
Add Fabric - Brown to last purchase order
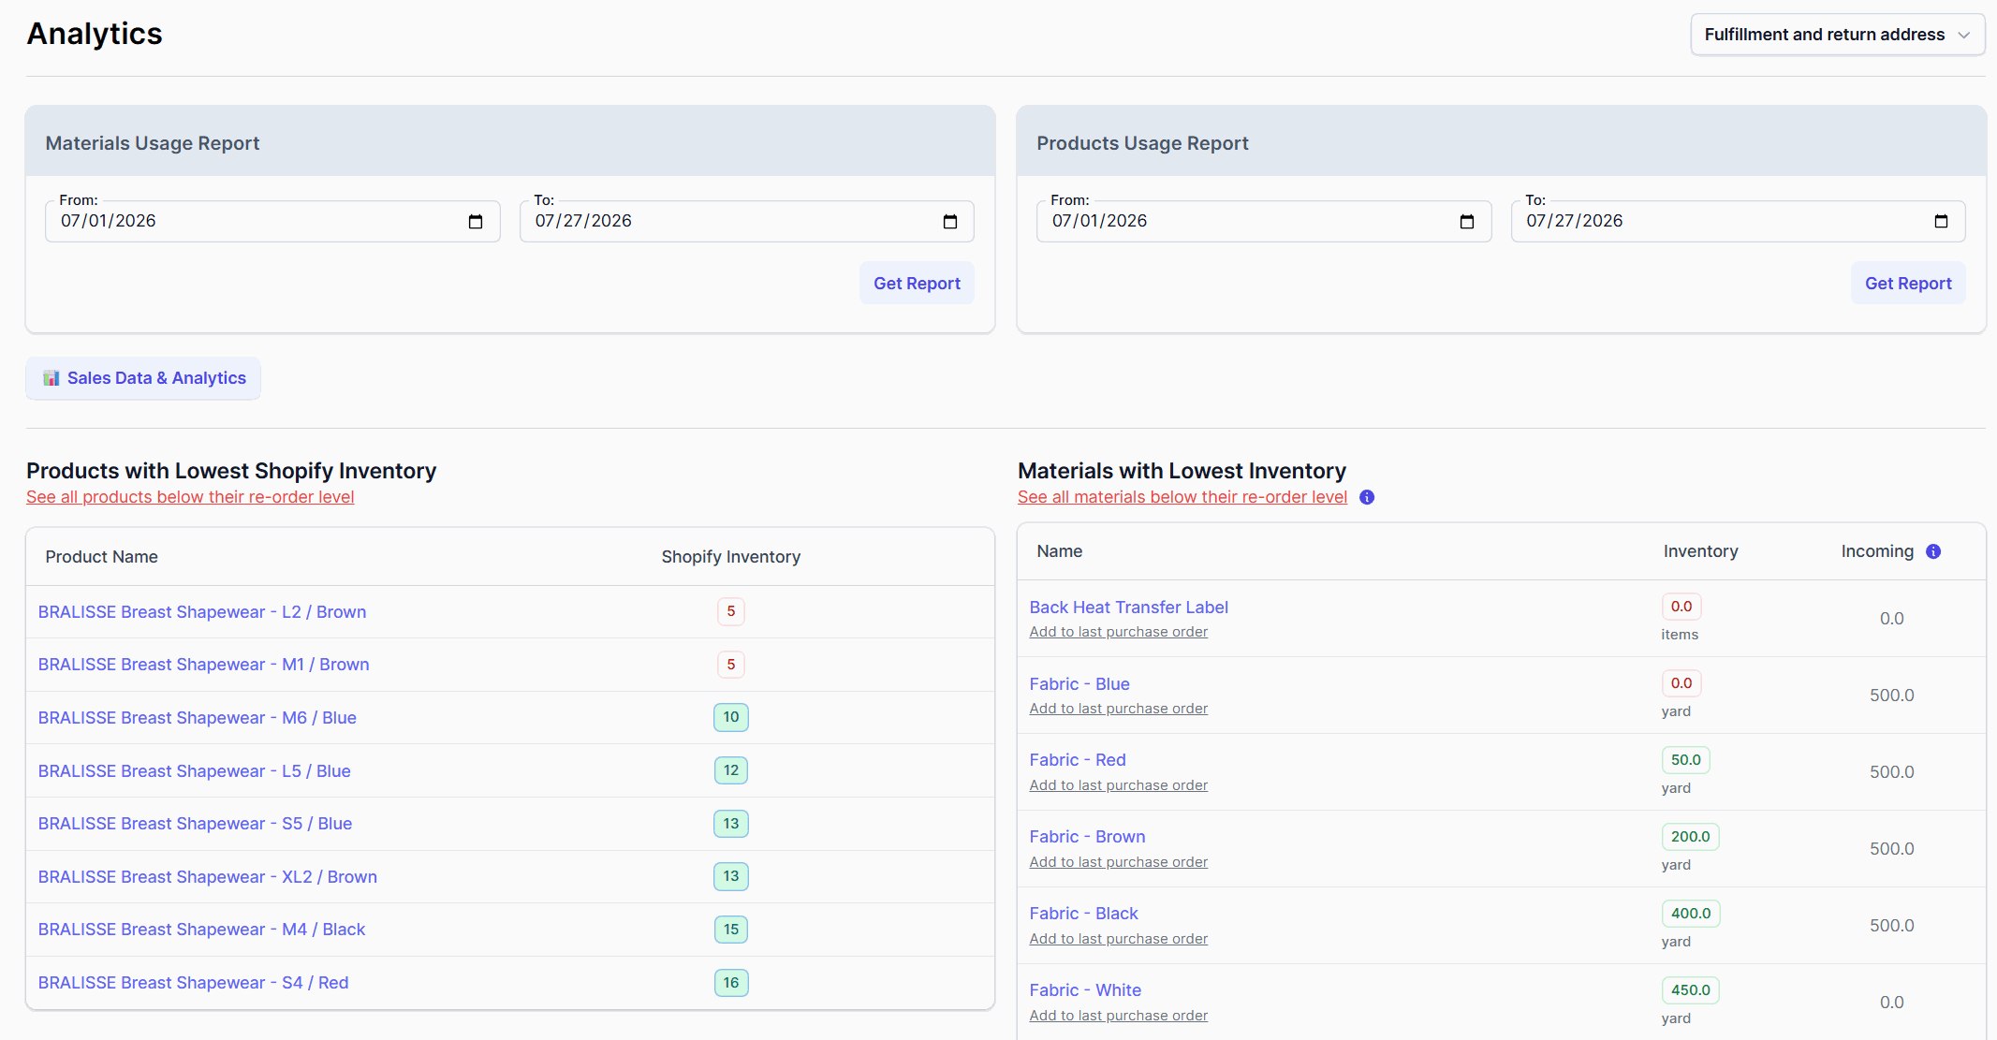[x=1119, y=862]
